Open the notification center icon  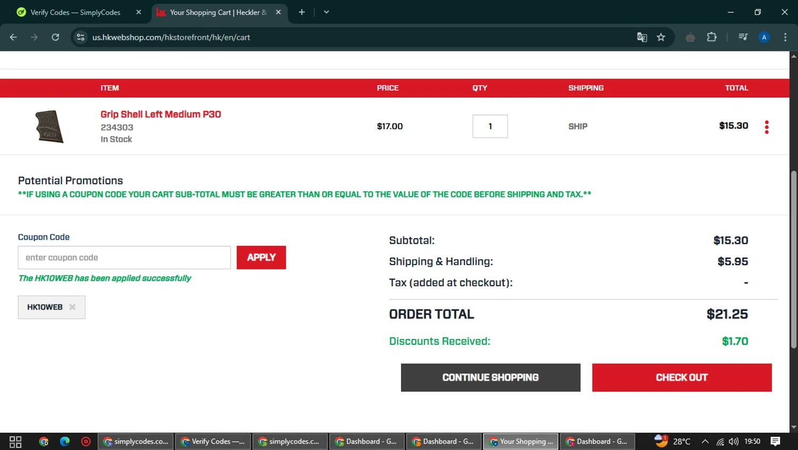(x=775, y=441)
